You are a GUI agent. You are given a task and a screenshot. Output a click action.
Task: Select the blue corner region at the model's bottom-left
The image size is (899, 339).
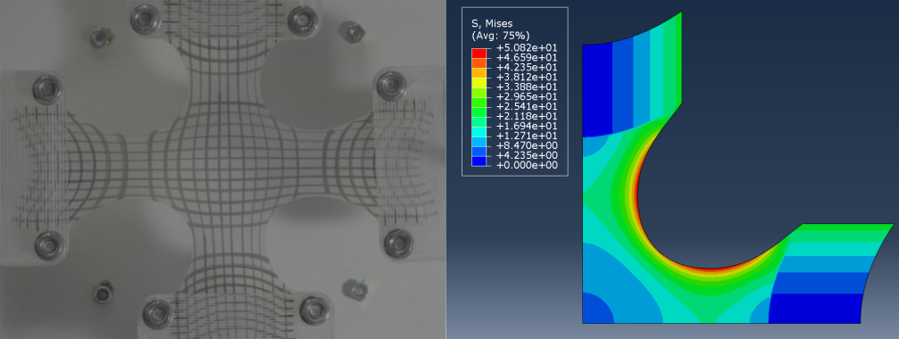pyautogui.click(x=596, y=310)
